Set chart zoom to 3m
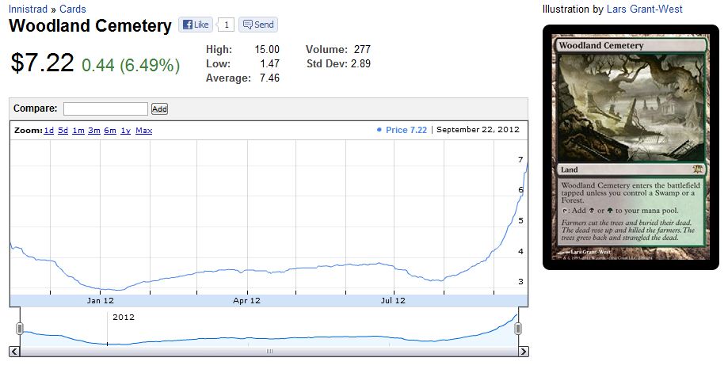This screenshot has height=373, width=728. tap(93, 130)
